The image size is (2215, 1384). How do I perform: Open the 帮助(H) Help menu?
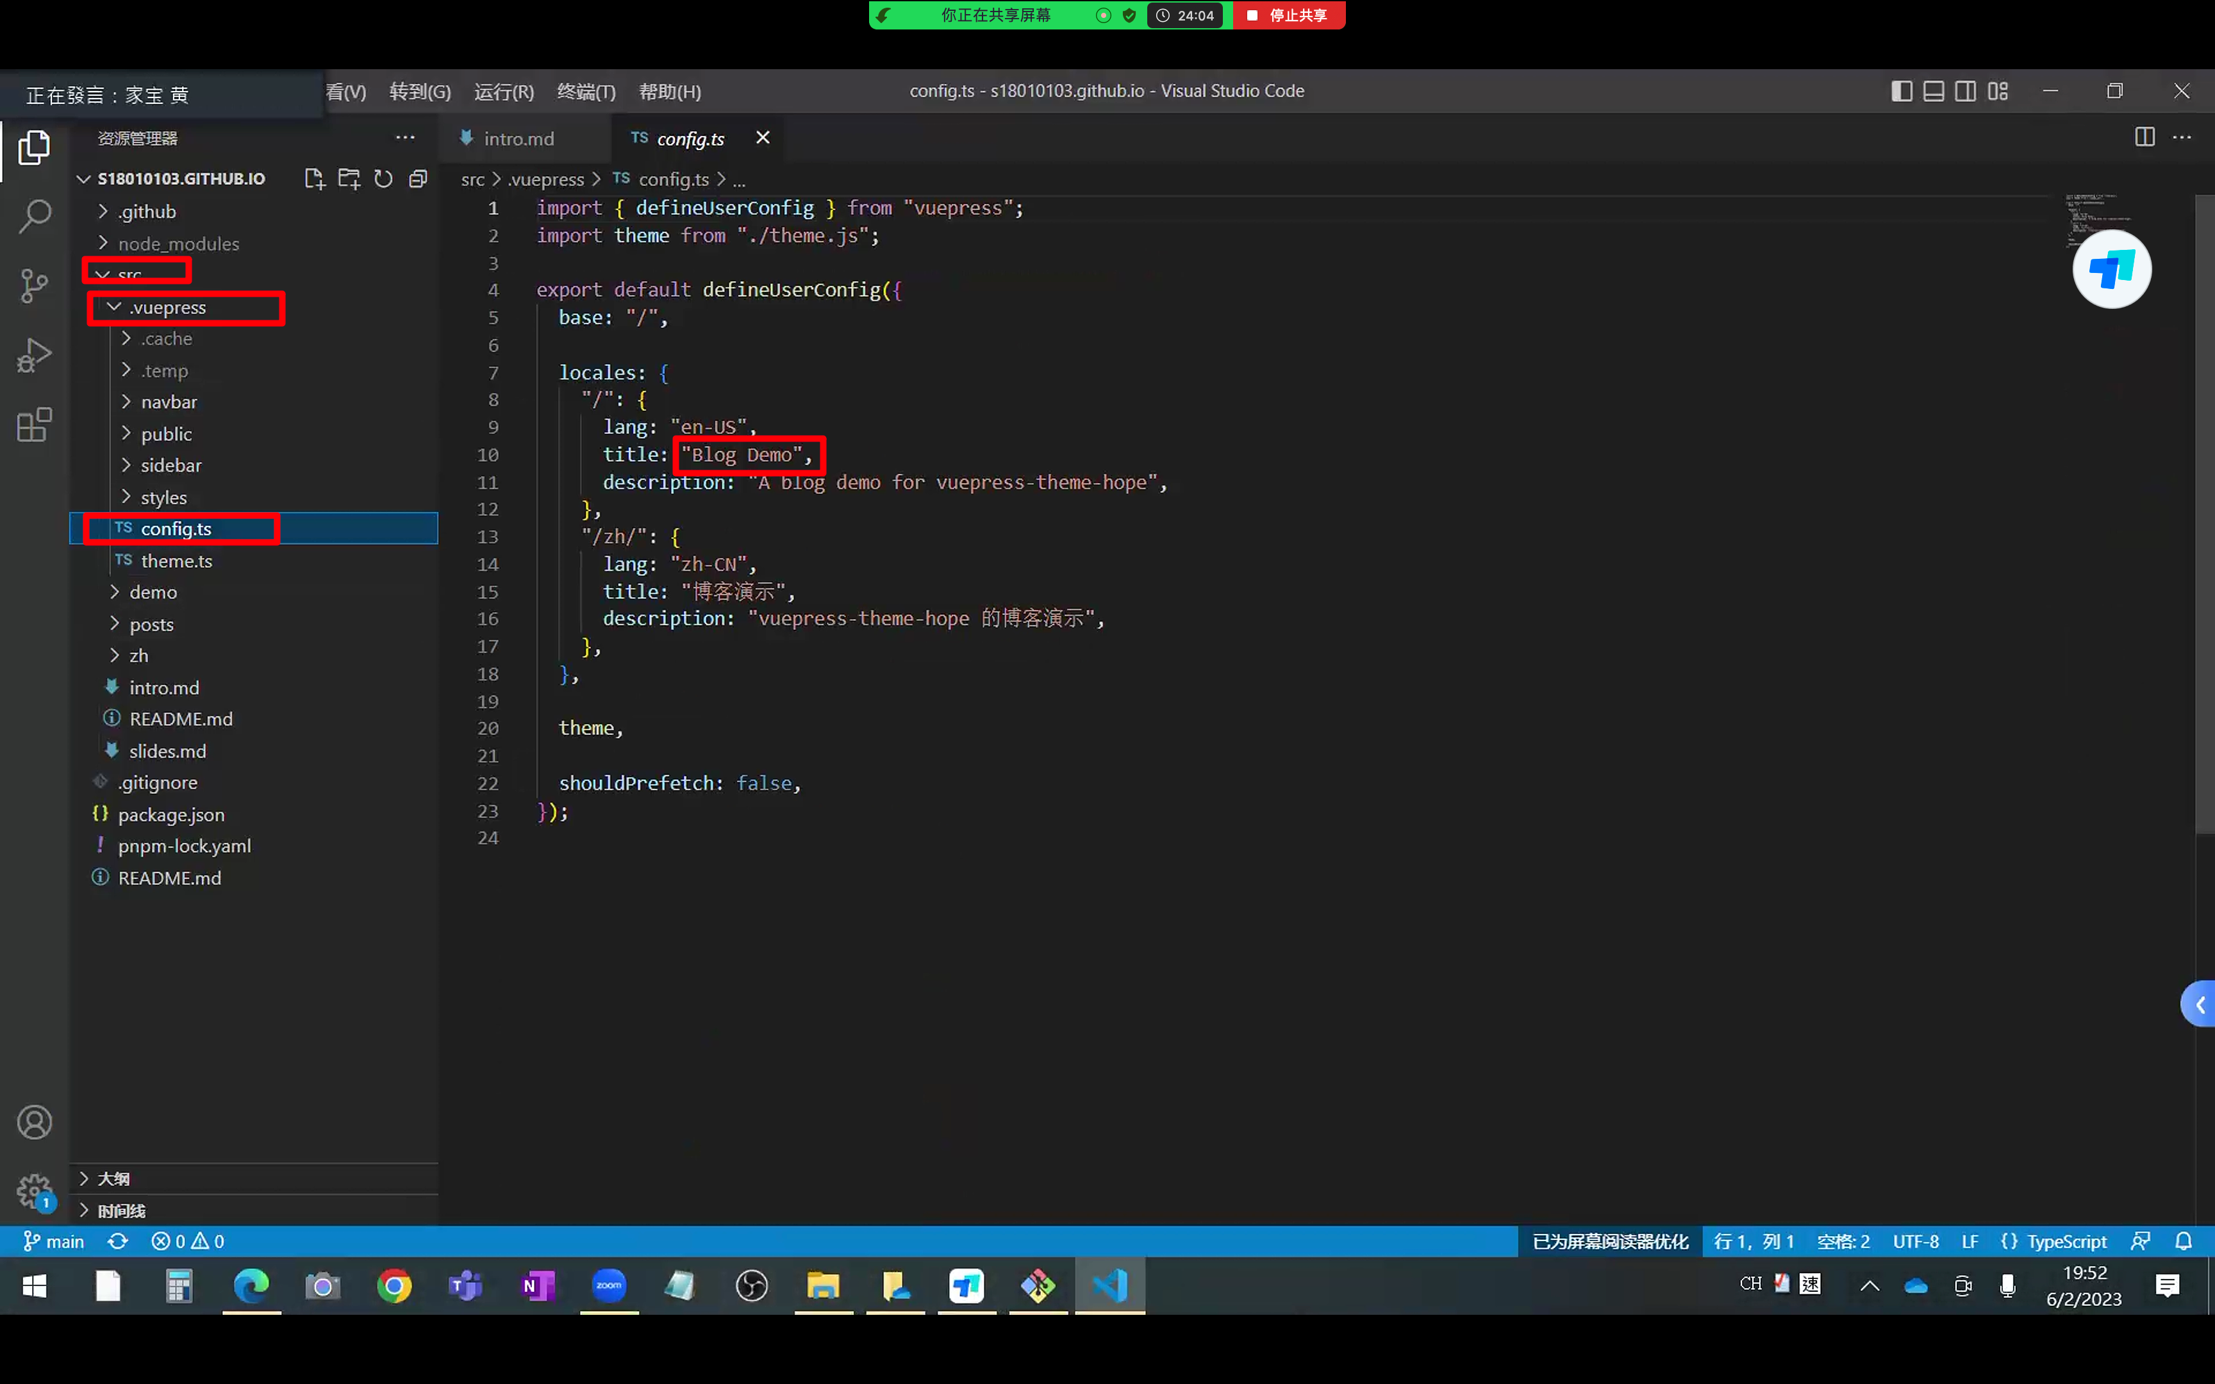click(x=670, y=92)
